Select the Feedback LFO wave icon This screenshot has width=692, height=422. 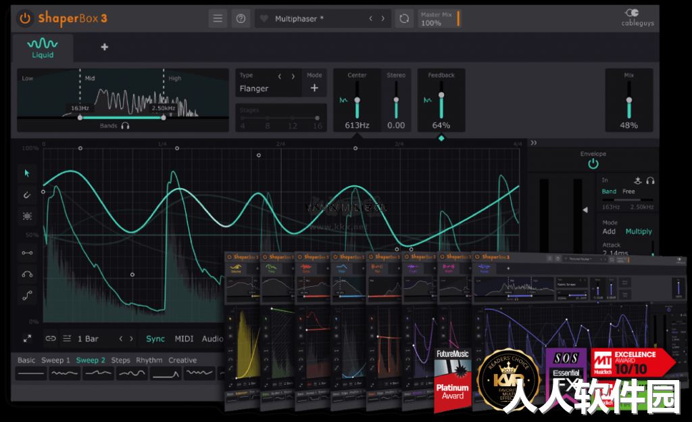click(x=427, y=100)
